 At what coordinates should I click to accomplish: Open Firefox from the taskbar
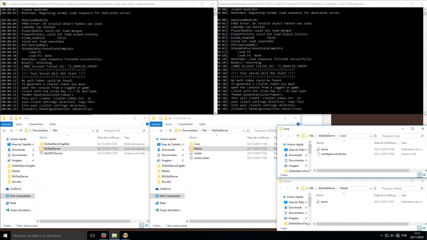pyautogui.click(x=103, y=236)
